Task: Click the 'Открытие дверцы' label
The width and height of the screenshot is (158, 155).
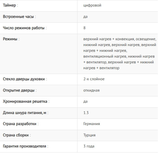Action: coord(19,90)
